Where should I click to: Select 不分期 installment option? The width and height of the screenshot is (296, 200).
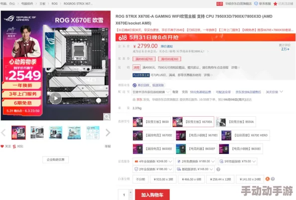[140, 179]
